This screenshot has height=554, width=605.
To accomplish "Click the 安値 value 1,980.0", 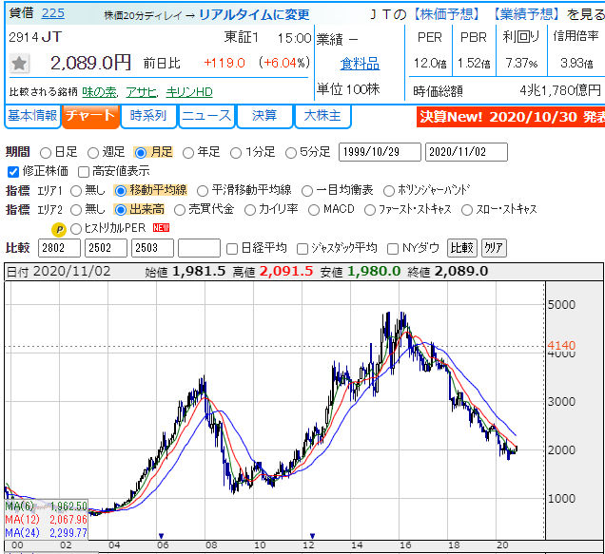I will coord(374,272).
